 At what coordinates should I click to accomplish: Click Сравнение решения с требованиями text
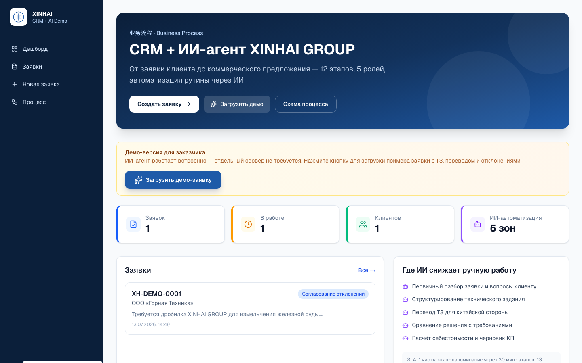(462, 325)
